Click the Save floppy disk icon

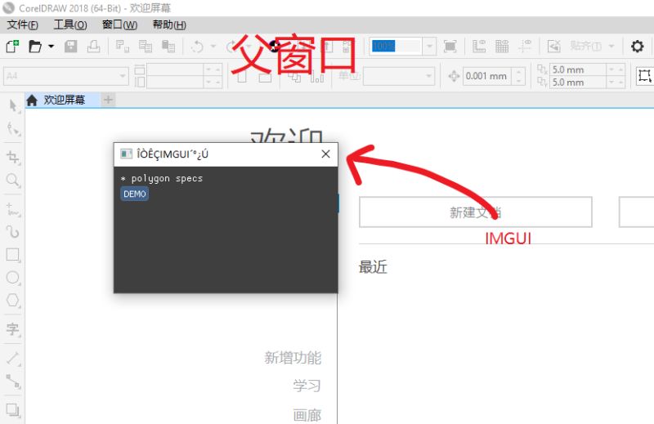[x=71, y=47]
